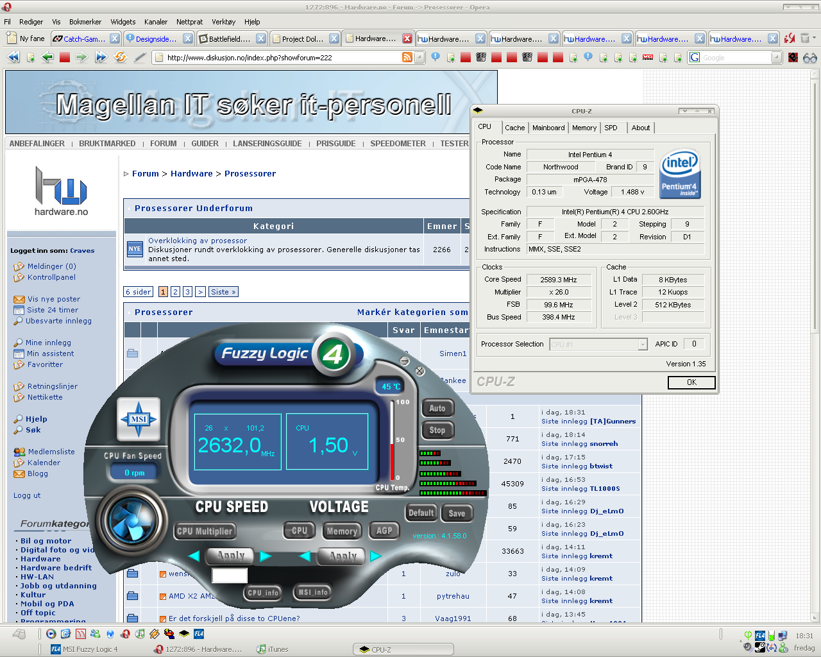Viewport: 821px width, 657px height.
Task: Switch to Memory tab in CPU-Z
Action: [584, 128]
